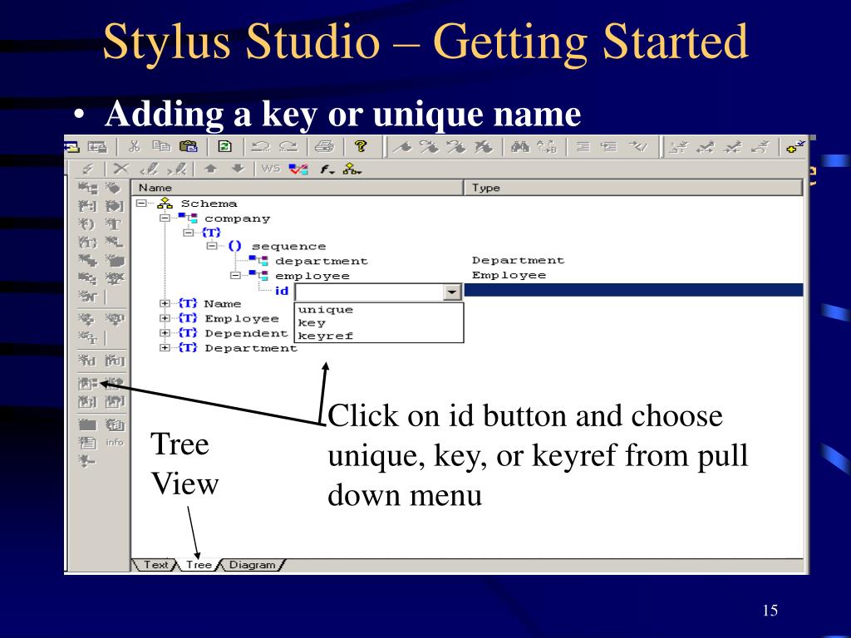This screenshot has width=851, height=638.
Task: Open the id constraint combo box arrow
Action: pyautogui.click(x=451, y=292)
